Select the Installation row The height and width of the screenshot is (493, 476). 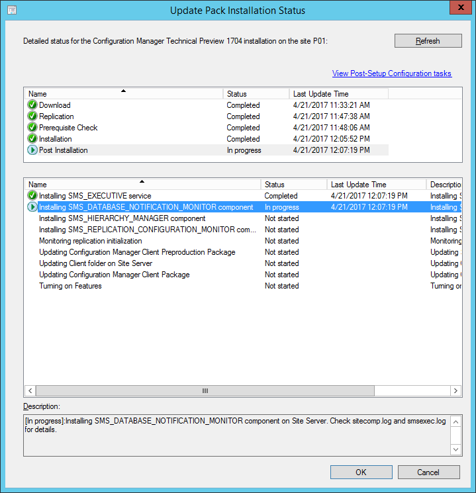pyautogui.click(x=208, y=139)
